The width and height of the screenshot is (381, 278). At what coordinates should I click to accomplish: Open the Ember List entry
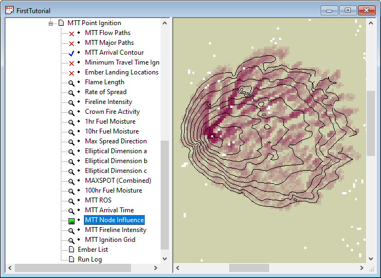pyautogui.click(x=93, y=250)
